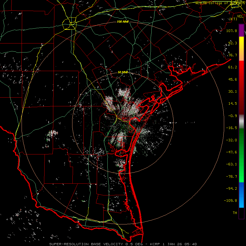Click the -0.9 legend value

233,116
